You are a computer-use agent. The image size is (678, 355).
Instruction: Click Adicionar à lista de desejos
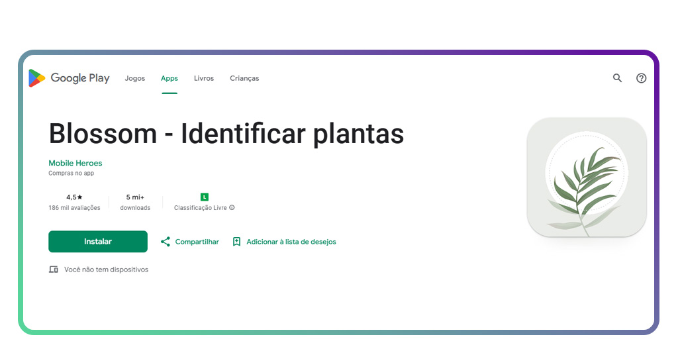click(291, 242)
